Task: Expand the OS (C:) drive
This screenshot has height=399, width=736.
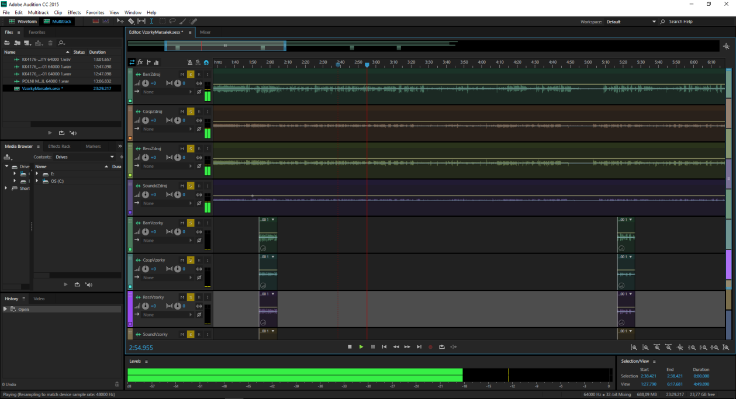Action: click(37, 181)
